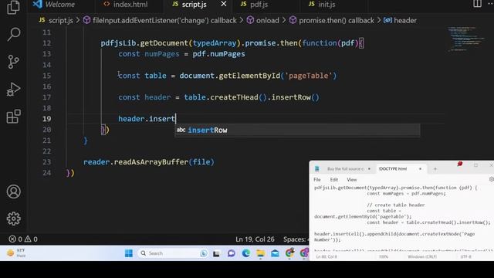Screen dimensions: 494x278
Task: Open File Explorer from the taskbar
Action: coord(261,253)
